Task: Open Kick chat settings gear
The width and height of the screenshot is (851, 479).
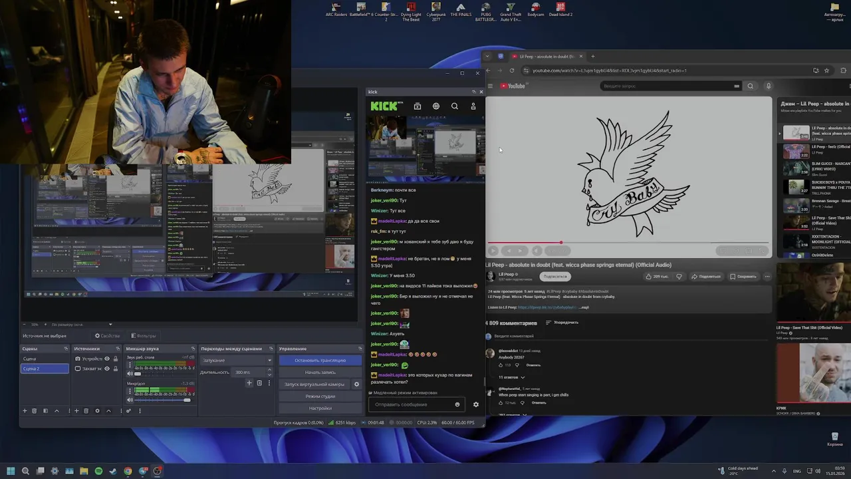Action: pos(475,404)
